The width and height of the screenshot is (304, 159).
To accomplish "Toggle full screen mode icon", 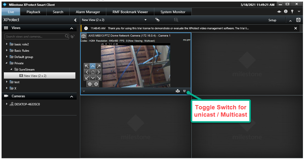I will tap(298, 20).
